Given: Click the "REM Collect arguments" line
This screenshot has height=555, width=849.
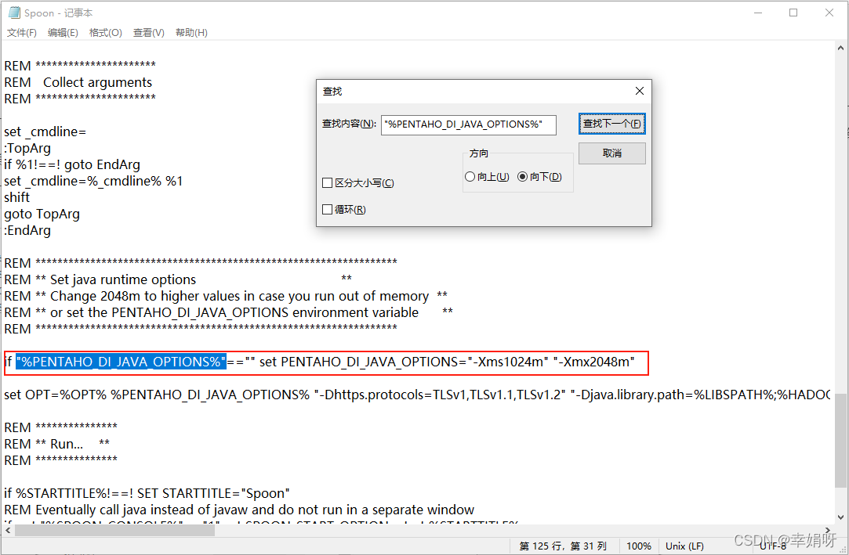Looking at the screenshot, I should tap(78, 82).
